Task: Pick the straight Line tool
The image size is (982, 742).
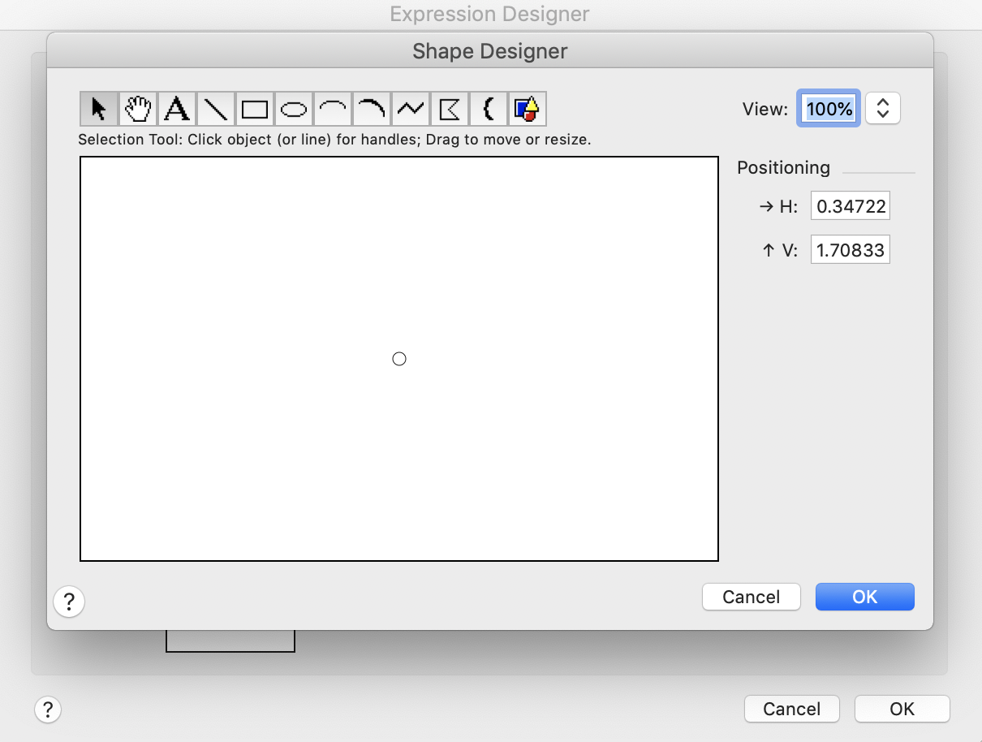Action: point(216,109)
